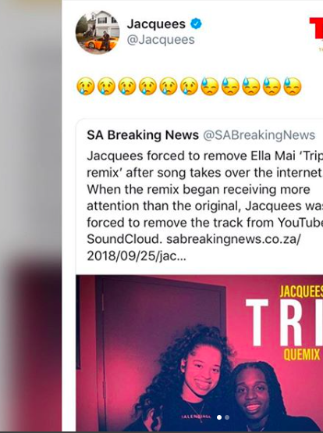323x433 pixels.
Task: Select the active white carousel dot
Action: click(219, 417)
